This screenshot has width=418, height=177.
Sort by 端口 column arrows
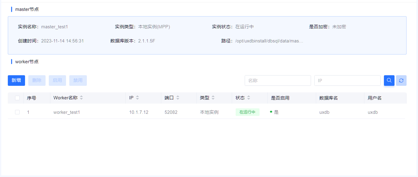tap(178, 98)
